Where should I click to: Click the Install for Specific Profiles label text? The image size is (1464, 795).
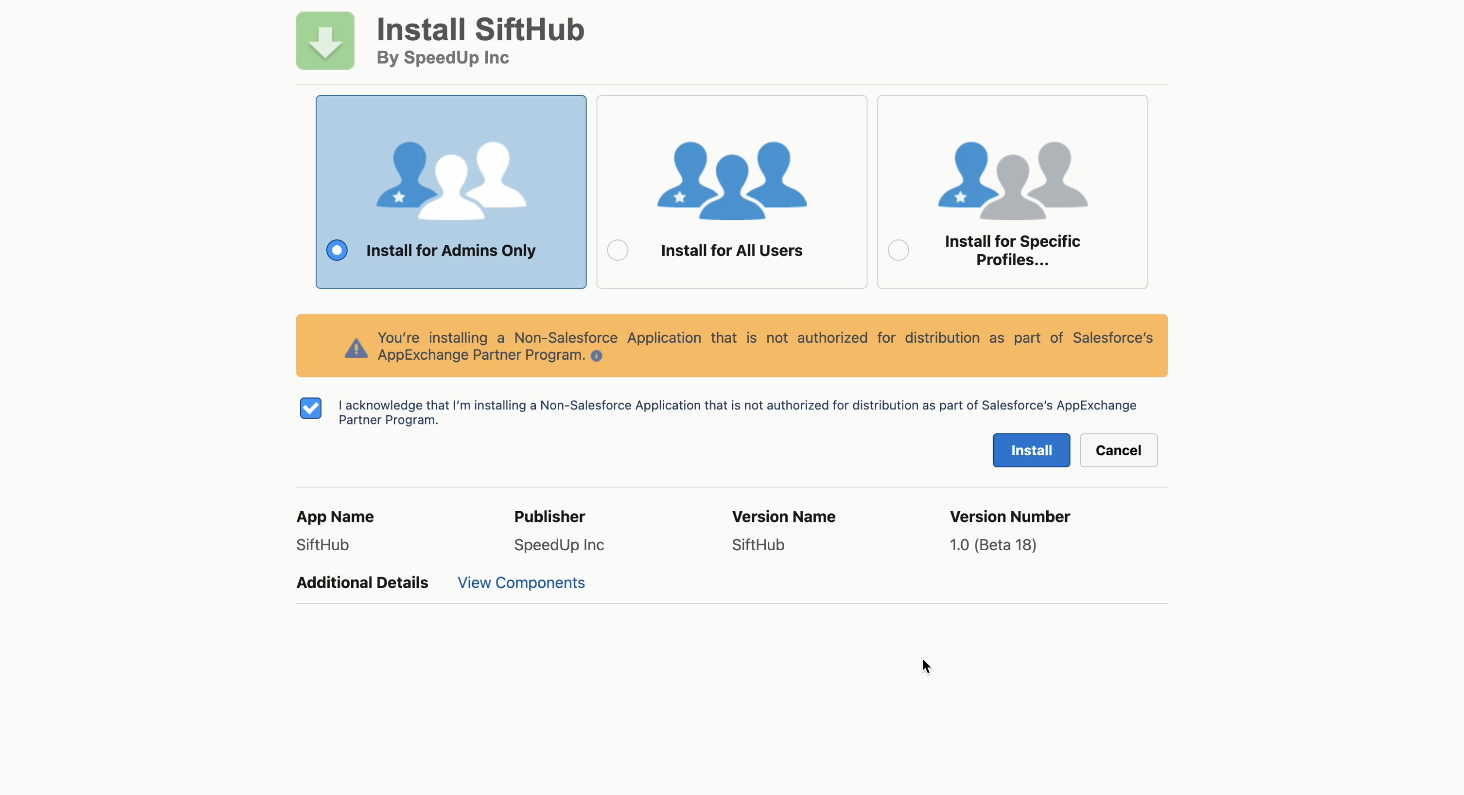coord(1012,250)
